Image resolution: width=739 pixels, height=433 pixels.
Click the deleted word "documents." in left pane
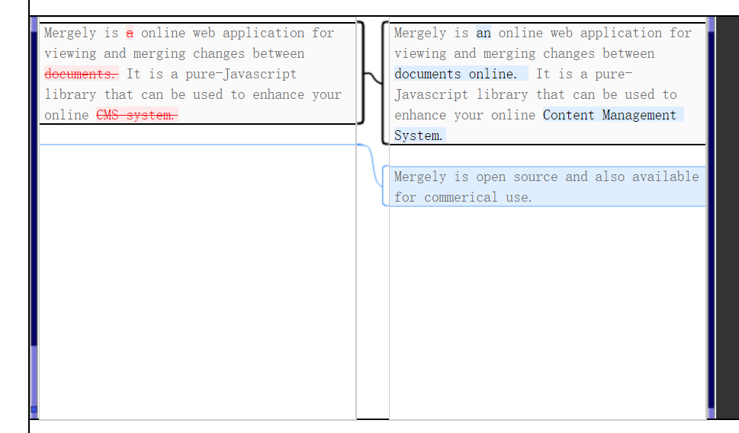click(82, 75)
